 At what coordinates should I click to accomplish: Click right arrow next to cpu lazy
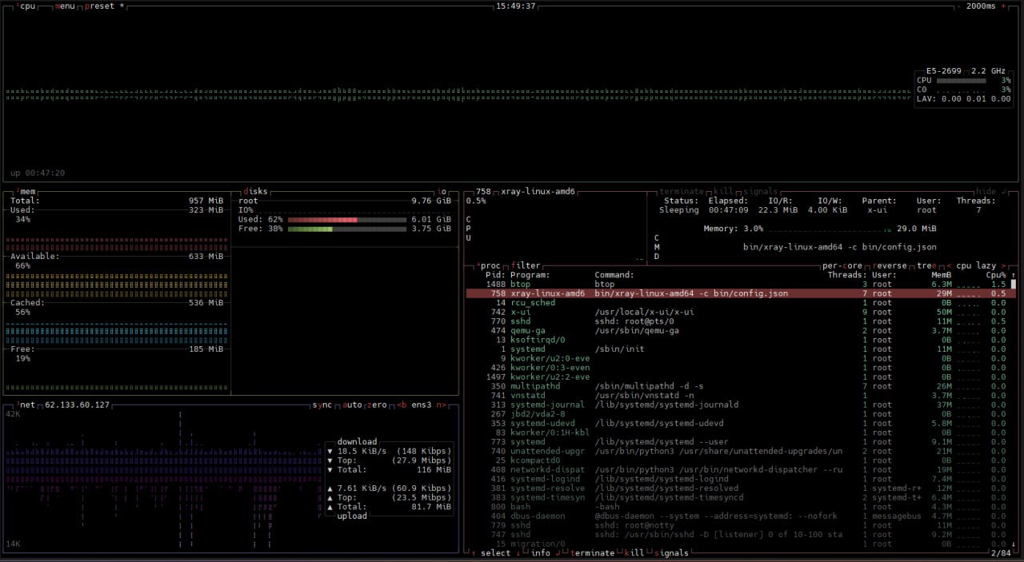[1003, 265]
